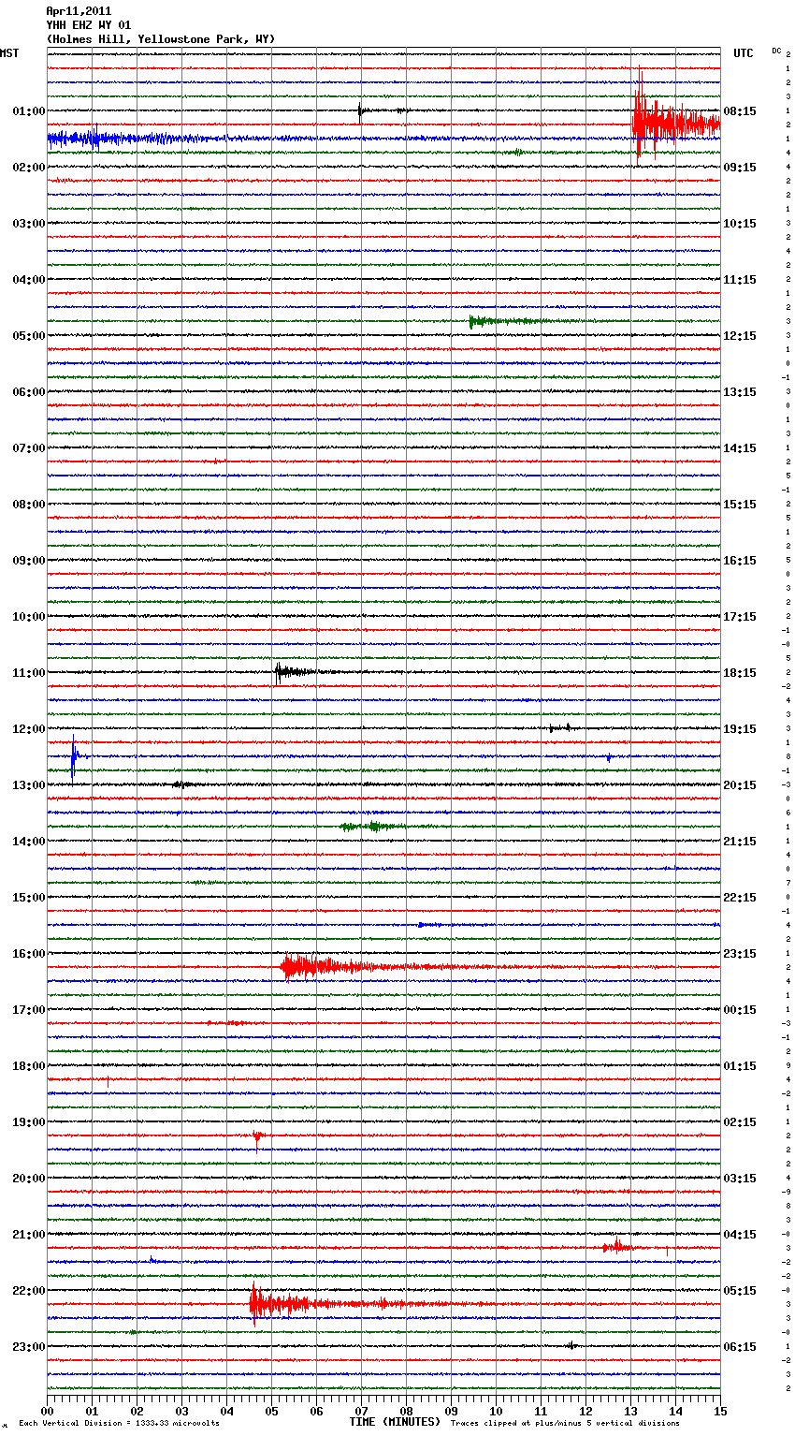
Task: Click the 'TIME (MINUTES)' axis label
Action: click(x=395, y=1422)
